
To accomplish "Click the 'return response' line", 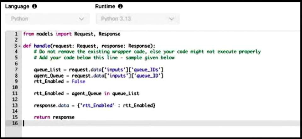I will click(54, 117).
